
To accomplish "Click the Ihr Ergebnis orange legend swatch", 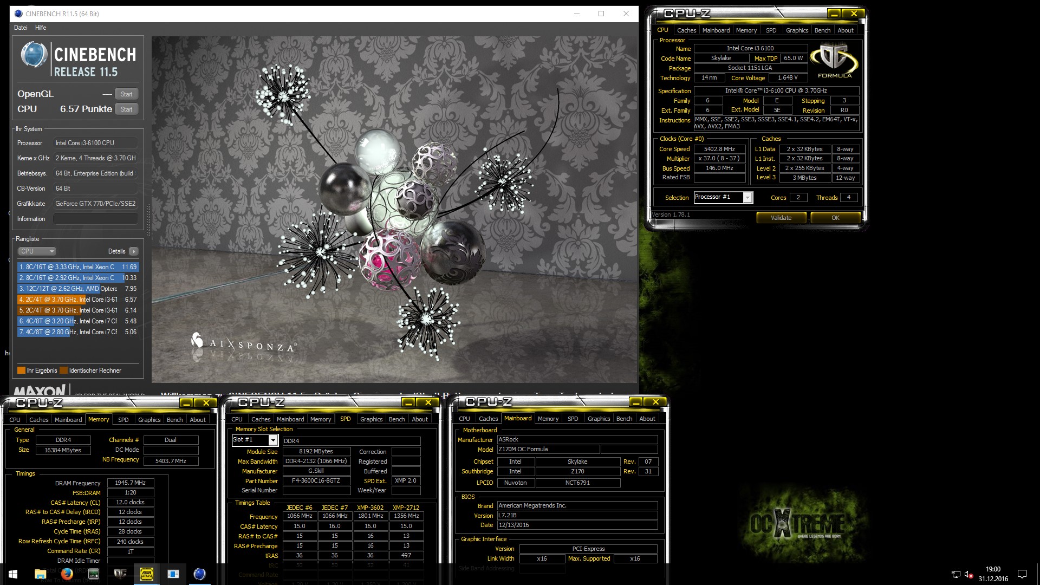I will [22, 370].
